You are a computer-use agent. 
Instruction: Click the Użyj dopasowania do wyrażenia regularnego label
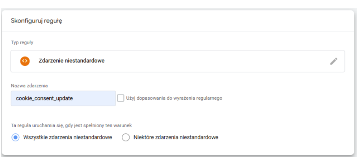(x=174, y=98)
